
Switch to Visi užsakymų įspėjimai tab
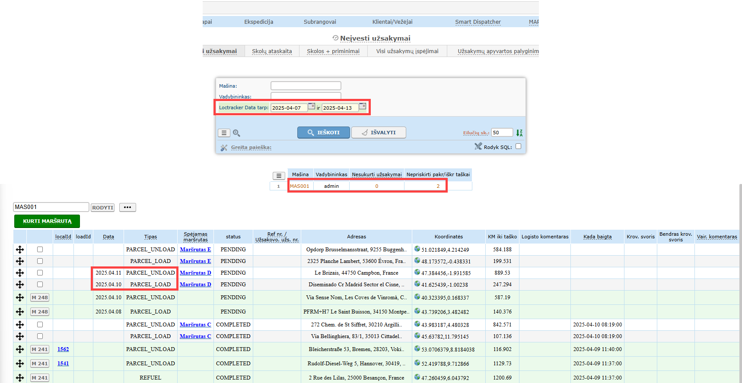pyautogui.click(x=407, y=51)
